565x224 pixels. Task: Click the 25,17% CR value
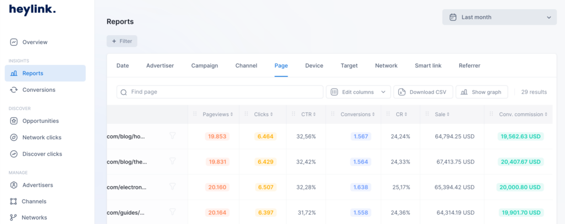coord(402,187)
